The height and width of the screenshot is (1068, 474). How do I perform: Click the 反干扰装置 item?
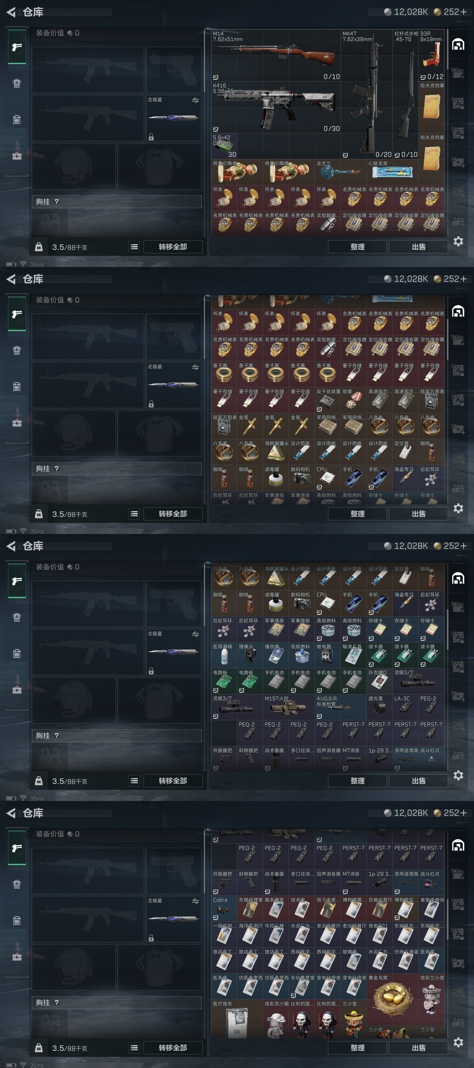(x=328, y=400)
